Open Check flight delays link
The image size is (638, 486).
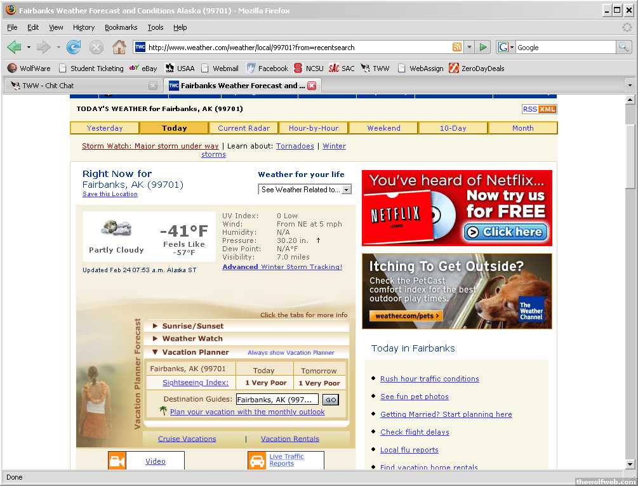coord(415,432)
